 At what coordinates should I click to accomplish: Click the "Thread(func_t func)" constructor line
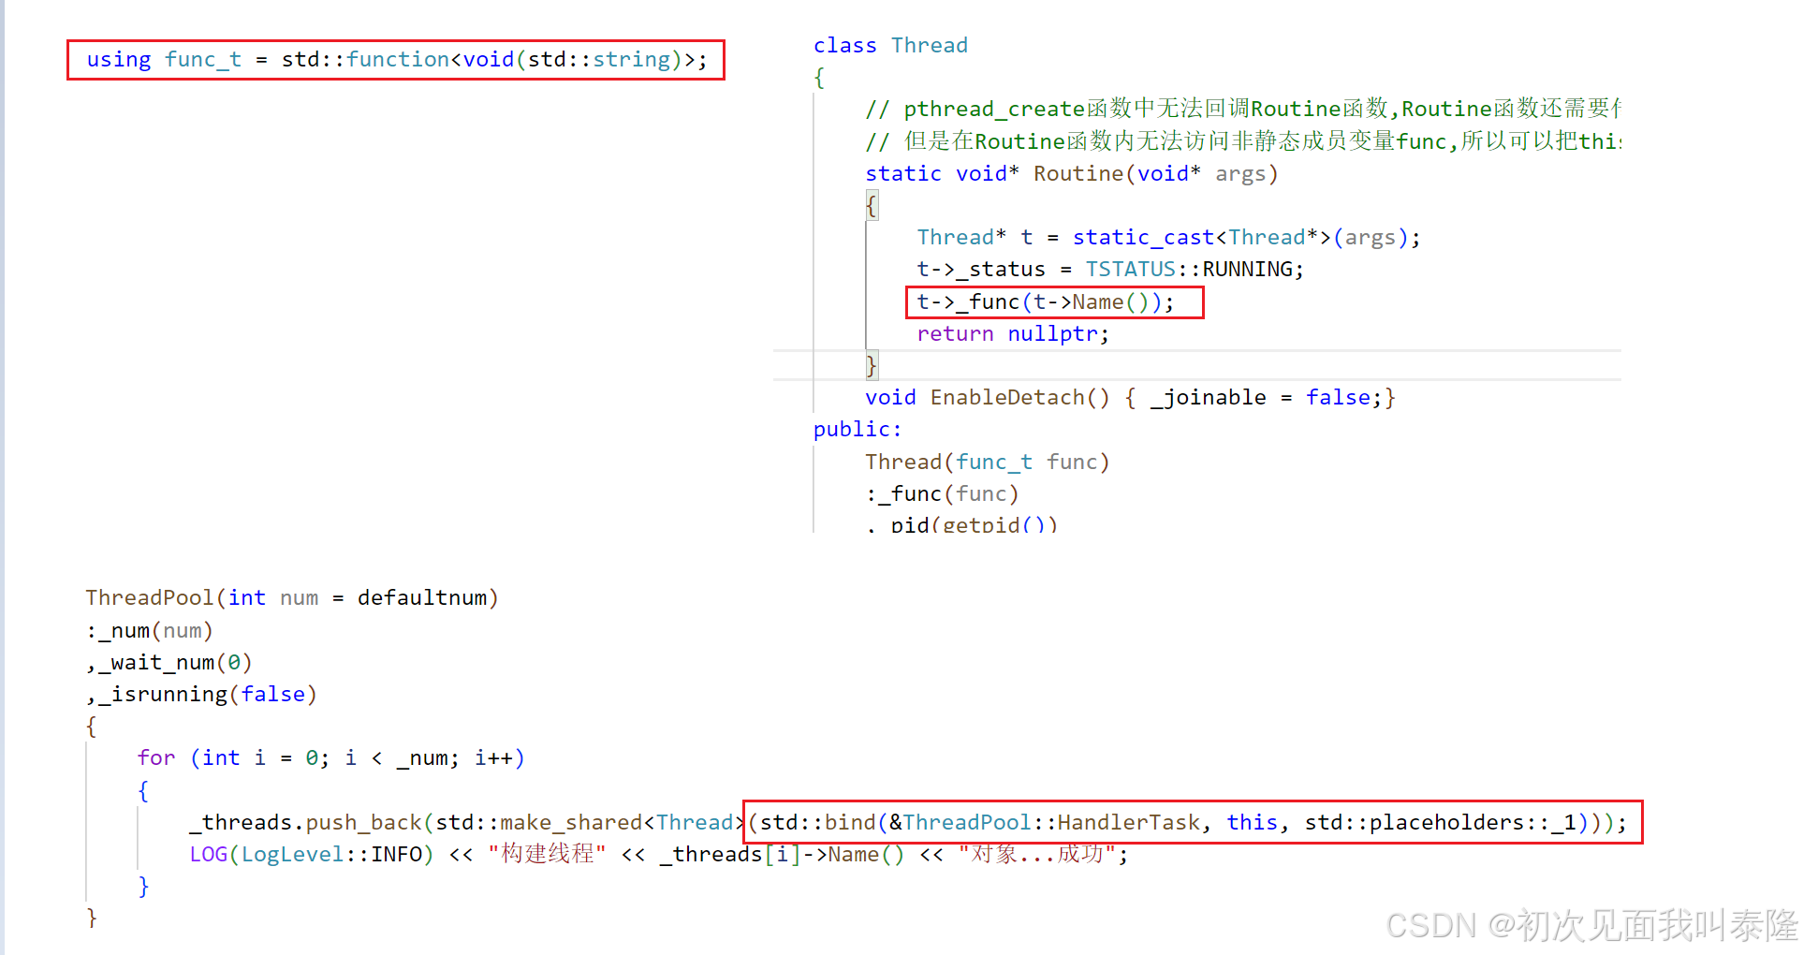987,462
